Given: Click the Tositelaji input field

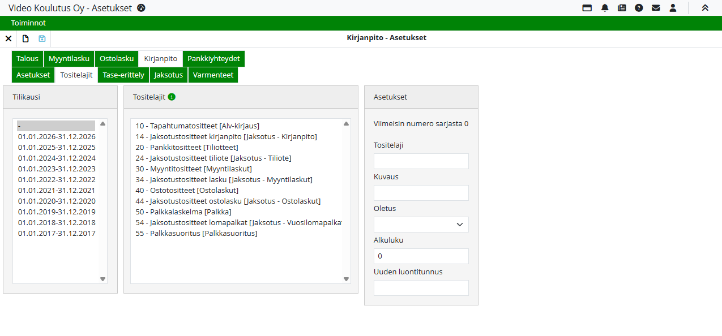Looking at the screenshot, I should tap(421, 161).
